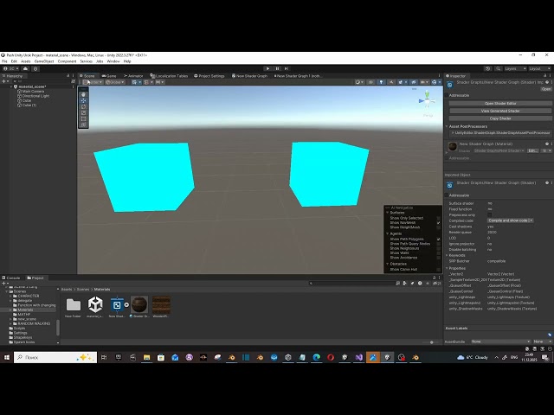Open the Gizmos sphere dropdown
The width and height of the screenshot is (554, 415).
[436, 82]
